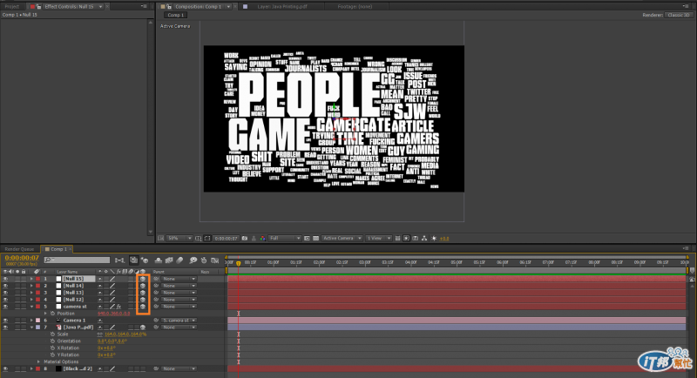Click the Composition Flowchart icon in viewer

pos(424,239)
